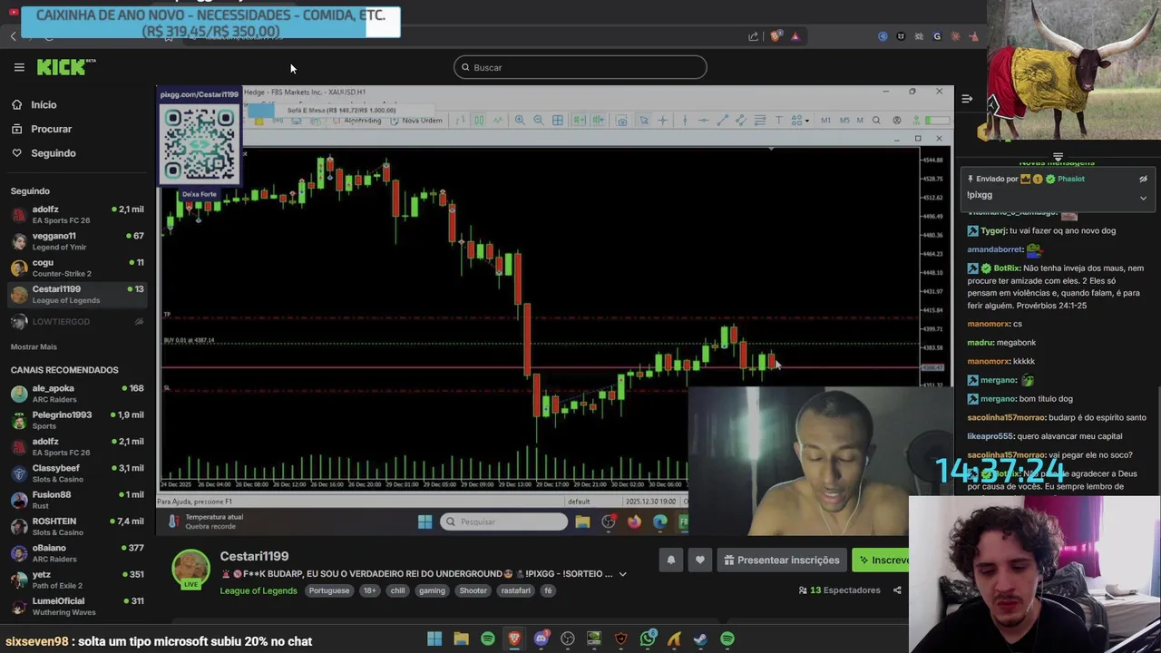Open Cestari1199 live avatar

(x=190, y=570)
